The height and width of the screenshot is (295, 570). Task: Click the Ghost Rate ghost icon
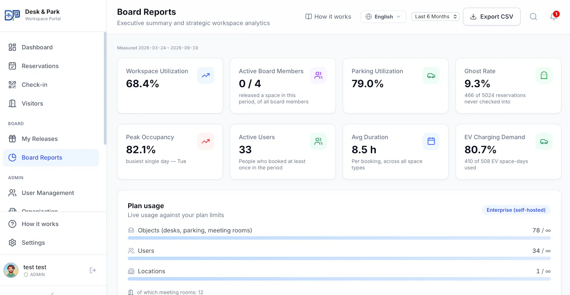coord(544,76)
